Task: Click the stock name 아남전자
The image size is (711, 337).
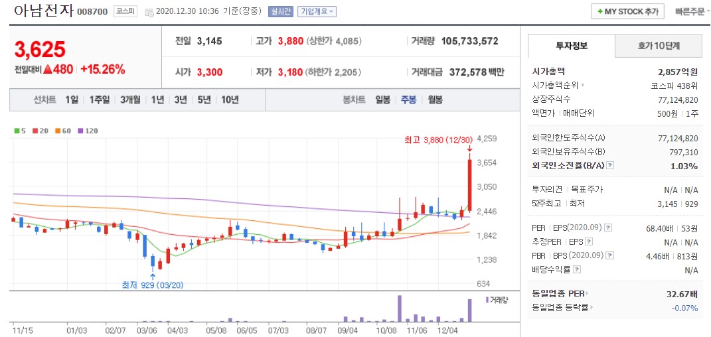Action: (43, 11)
